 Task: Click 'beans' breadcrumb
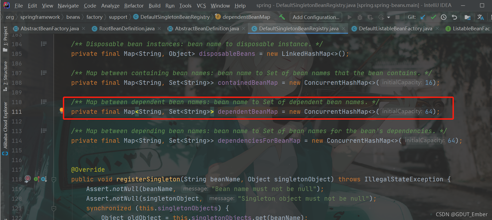[x=73, y=17]
